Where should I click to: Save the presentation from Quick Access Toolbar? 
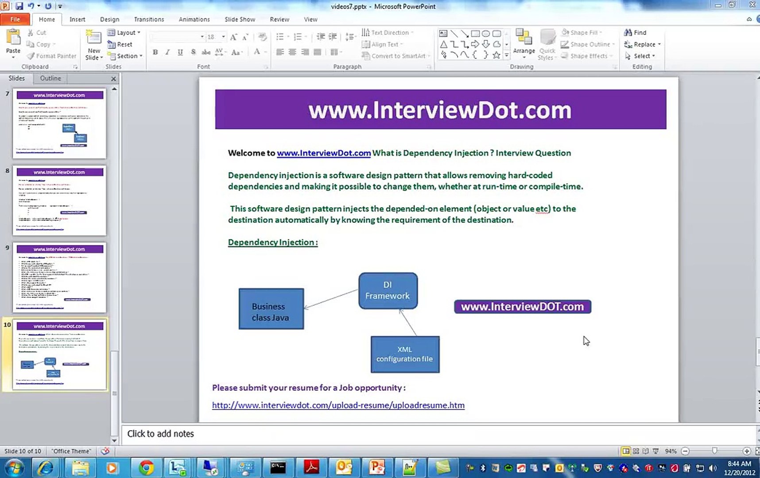(19, 6)
